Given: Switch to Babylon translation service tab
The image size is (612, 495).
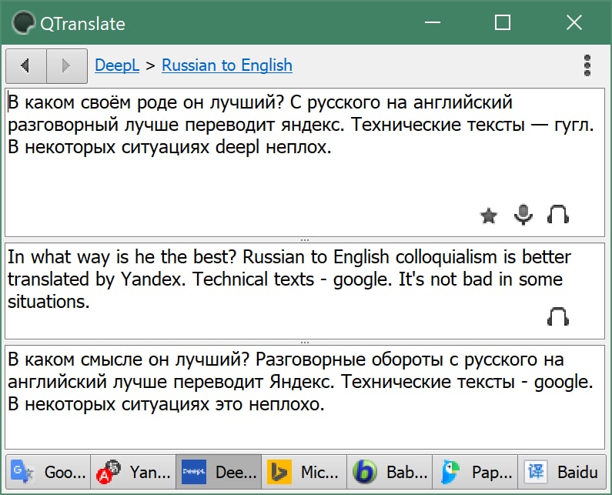Looking at the screenshot, I should tap(390, 472).
